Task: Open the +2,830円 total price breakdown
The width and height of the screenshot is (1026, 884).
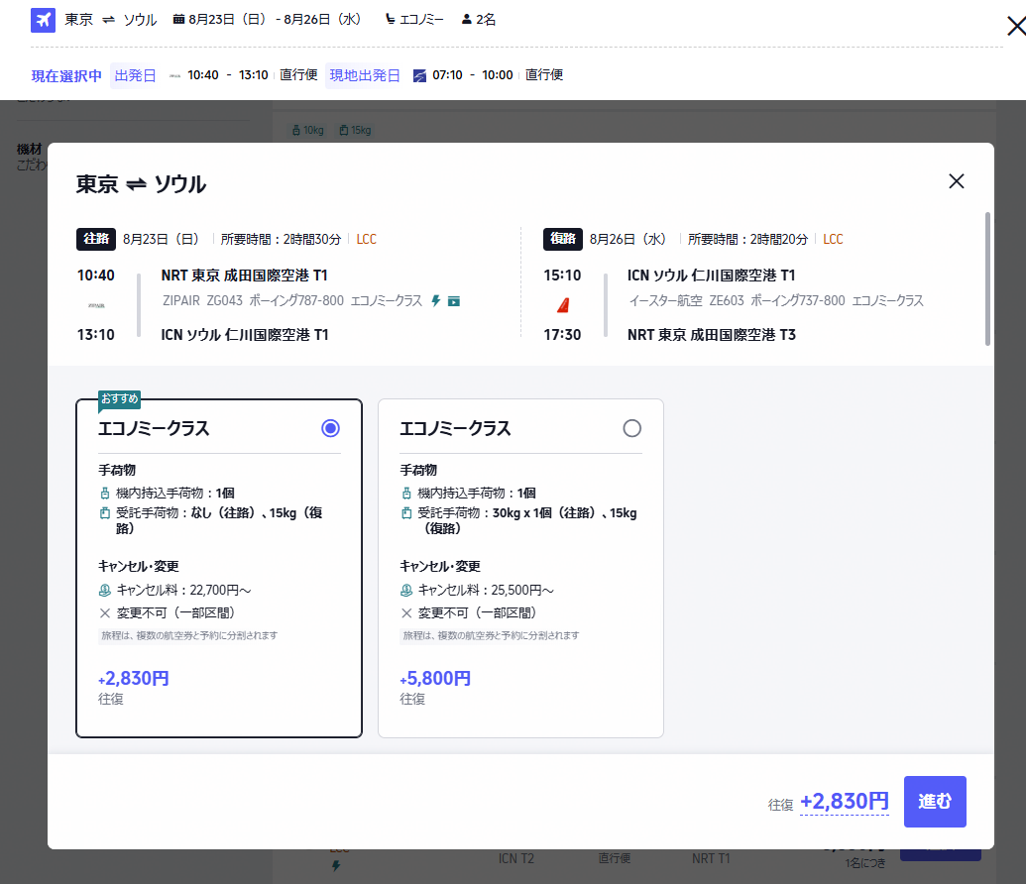Action: (844, 802)
